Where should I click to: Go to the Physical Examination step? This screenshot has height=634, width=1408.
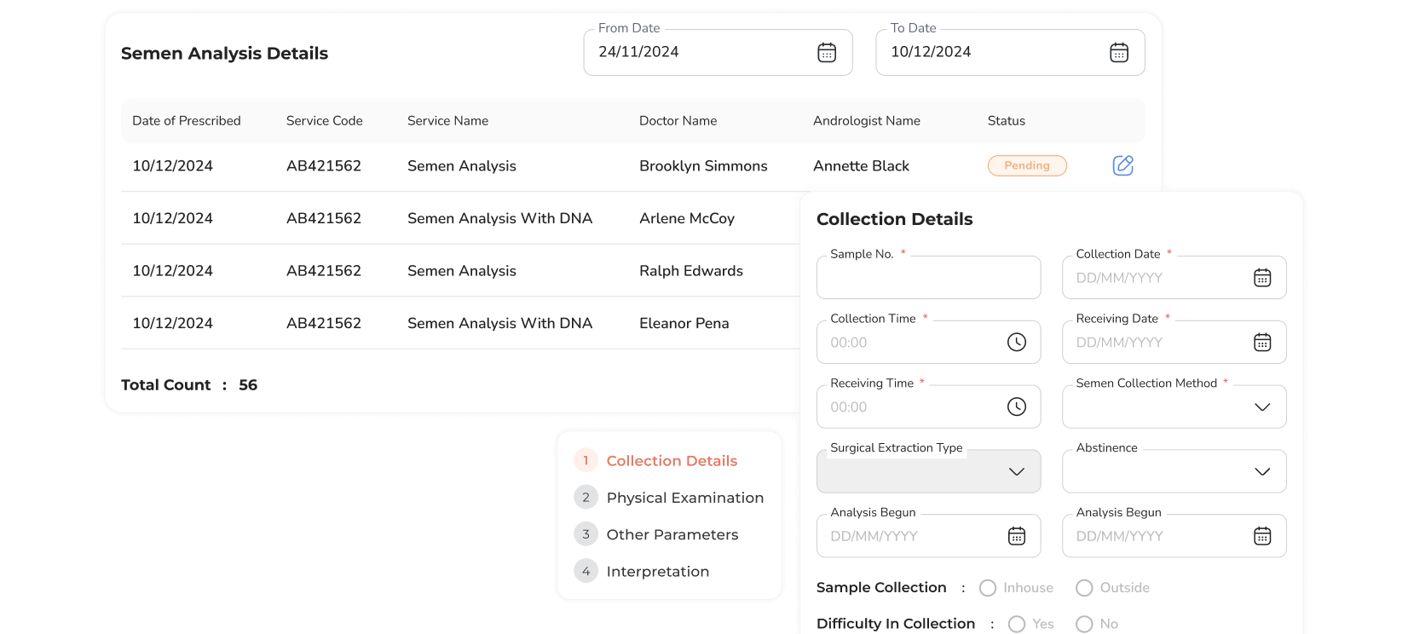pos(684,498)
